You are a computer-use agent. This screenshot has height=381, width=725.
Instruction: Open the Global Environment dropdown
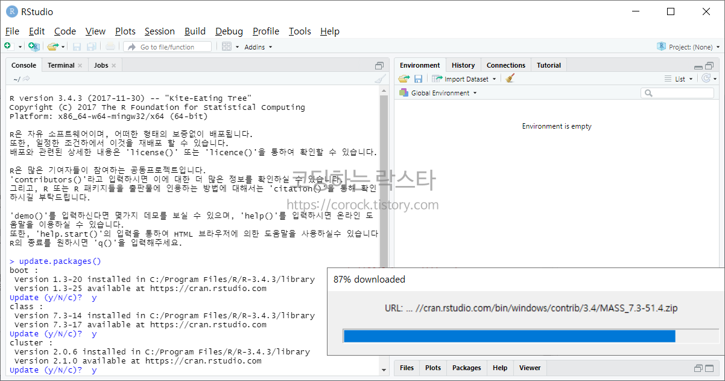[x=438, y=93]
